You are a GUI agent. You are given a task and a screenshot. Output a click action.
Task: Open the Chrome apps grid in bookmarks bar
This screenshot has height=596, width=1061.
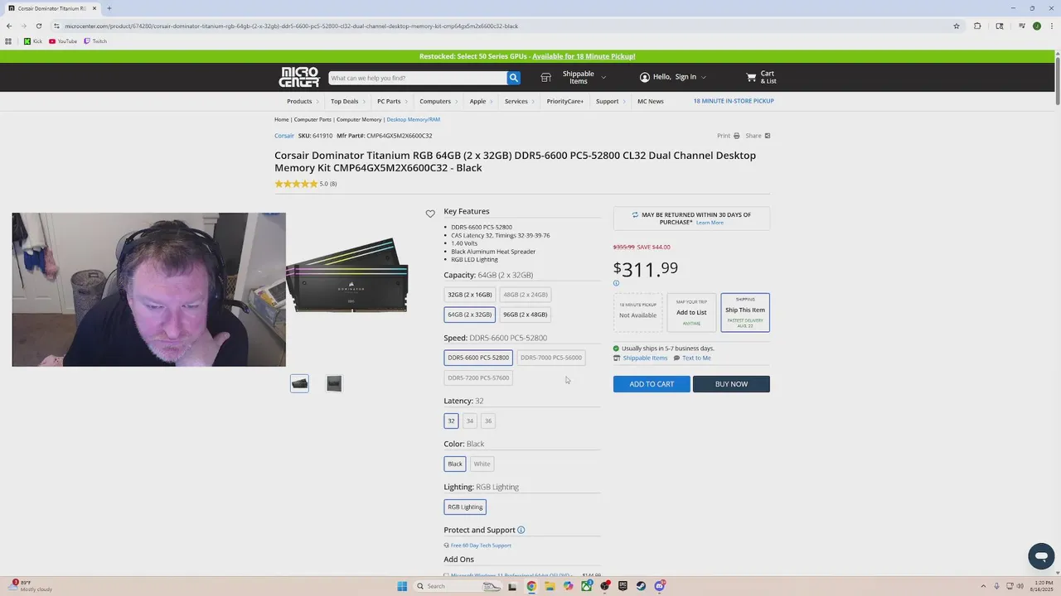coord(8,41)
